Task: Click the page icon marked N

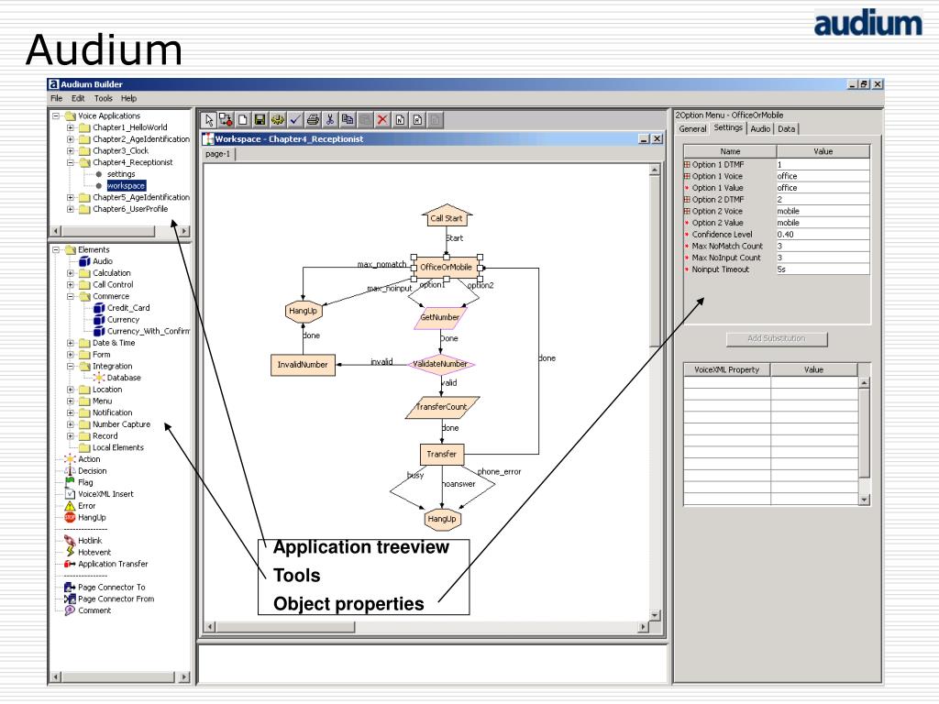Action: [x=400, y=120]
